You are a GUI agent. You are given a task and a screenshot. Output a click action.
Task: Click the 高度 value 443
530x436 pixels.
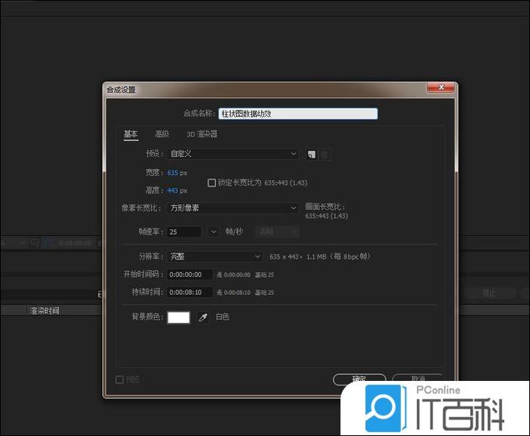[x=172, y=191]
